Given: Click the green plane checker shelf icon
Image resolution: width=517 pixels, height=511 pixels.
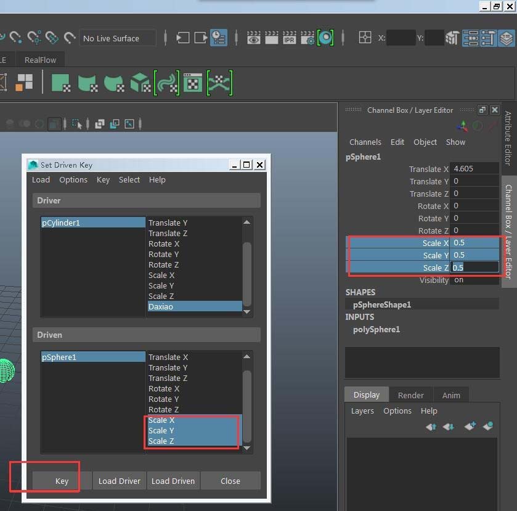Looking at the screenshot, I should [61, 83].
